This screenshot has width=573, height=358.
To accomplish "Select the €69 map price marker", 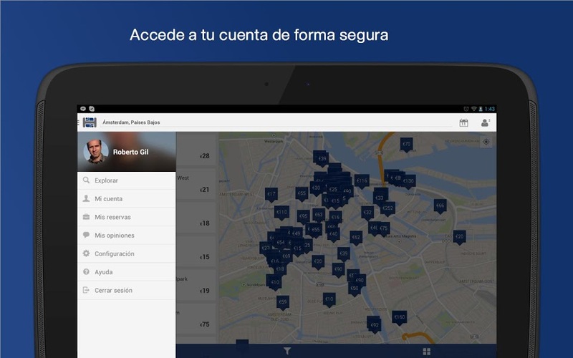I will point(286,257).
